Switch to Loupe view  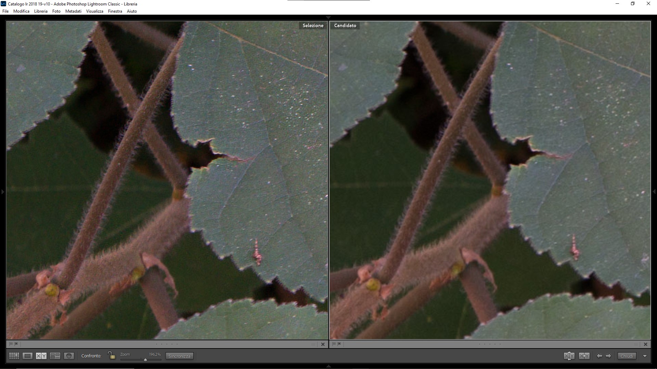tap(28, 356)
